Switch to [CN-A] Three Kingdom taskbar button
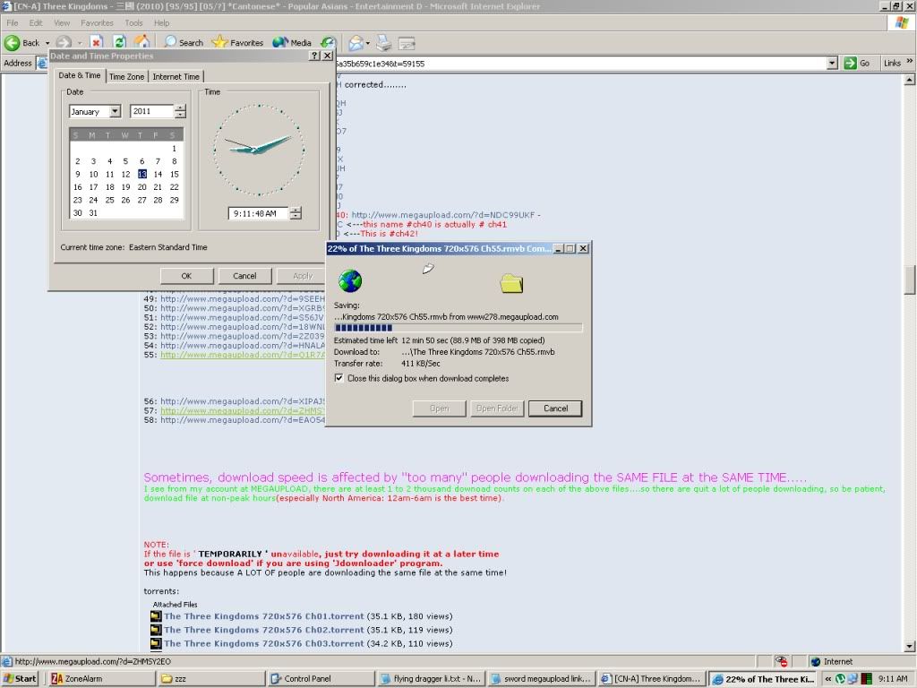Image resolution: width=917 pixels, height=688 pixels. 650,679
